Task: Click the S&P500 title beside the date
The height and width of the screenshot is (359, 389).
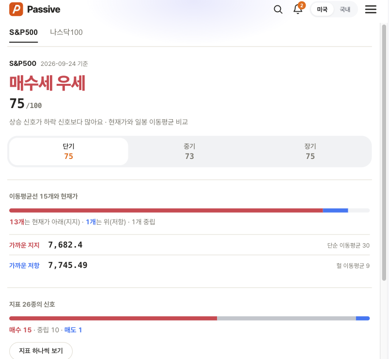Action: click(23, 63)
